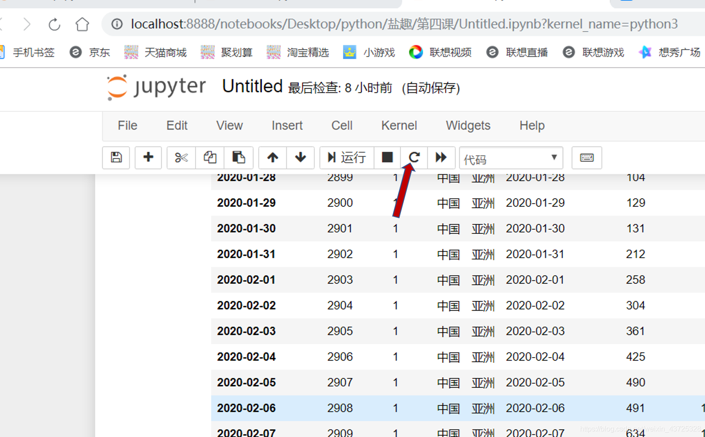The image size is (705, 437).
Task: Move selected cell up arrow
Action: tap(272, 157)
